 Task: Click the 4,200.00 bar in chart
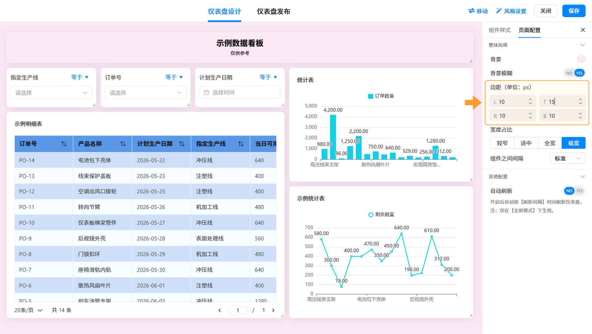333,137
